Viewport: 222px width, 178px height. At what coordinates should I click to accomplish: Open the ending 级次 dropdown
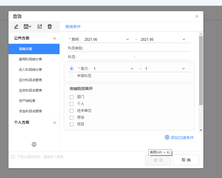click(184, 69)
